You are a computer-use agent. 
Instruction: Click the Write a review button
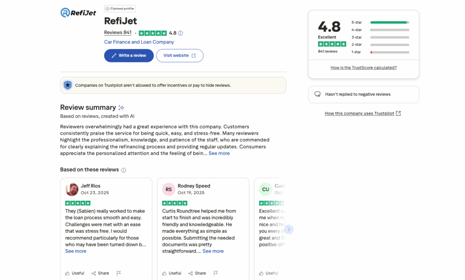pos(129,55)
